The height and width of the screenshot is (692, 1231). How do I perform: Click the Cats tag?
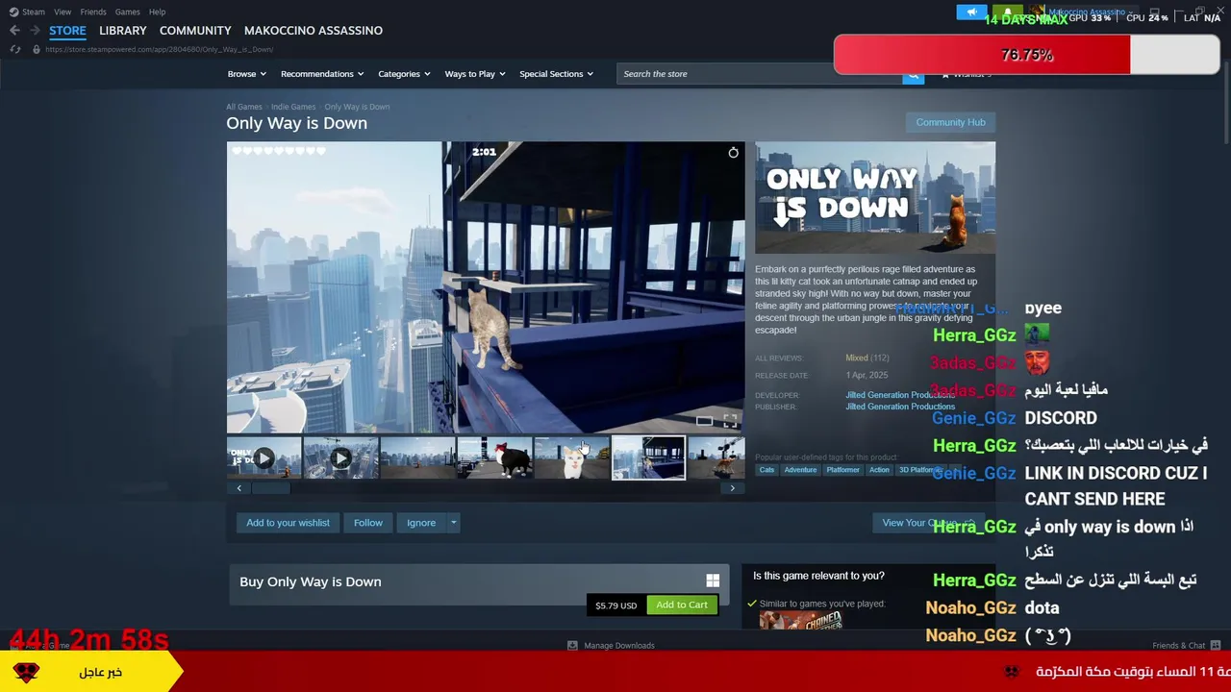(x=766, y=470)
